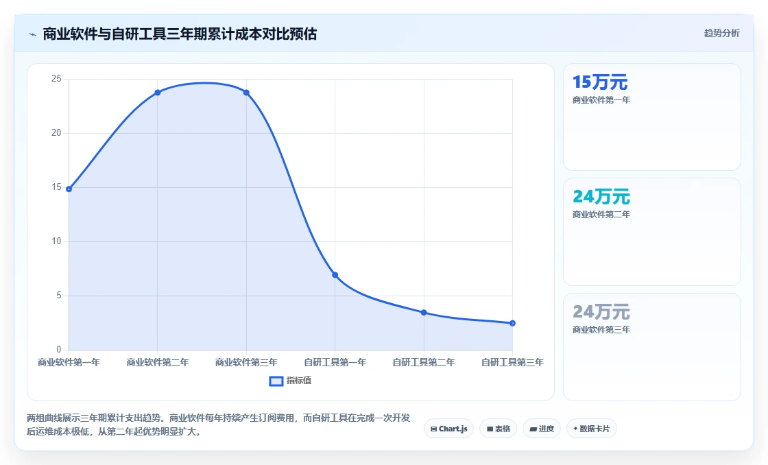Click the lightning icon beside the title
Screen dimensions: 768x465
point(33,34)
